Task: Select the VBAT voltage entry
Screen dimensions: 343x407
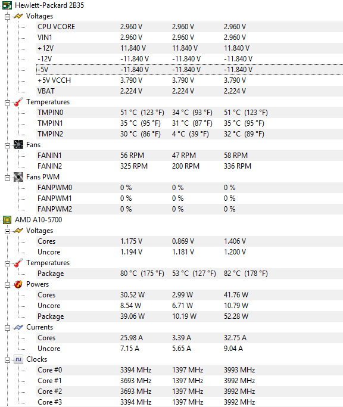Action: tap(189, 91)
